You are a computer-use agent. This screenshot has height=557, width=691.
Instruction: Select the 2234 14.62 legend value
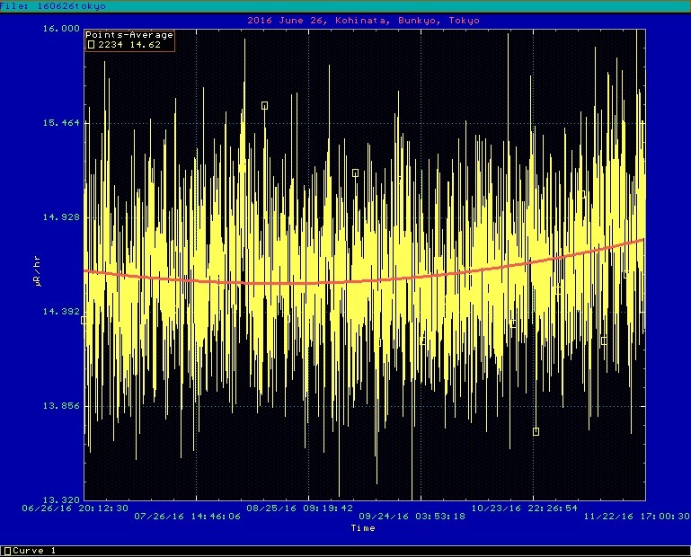[129, 44]
